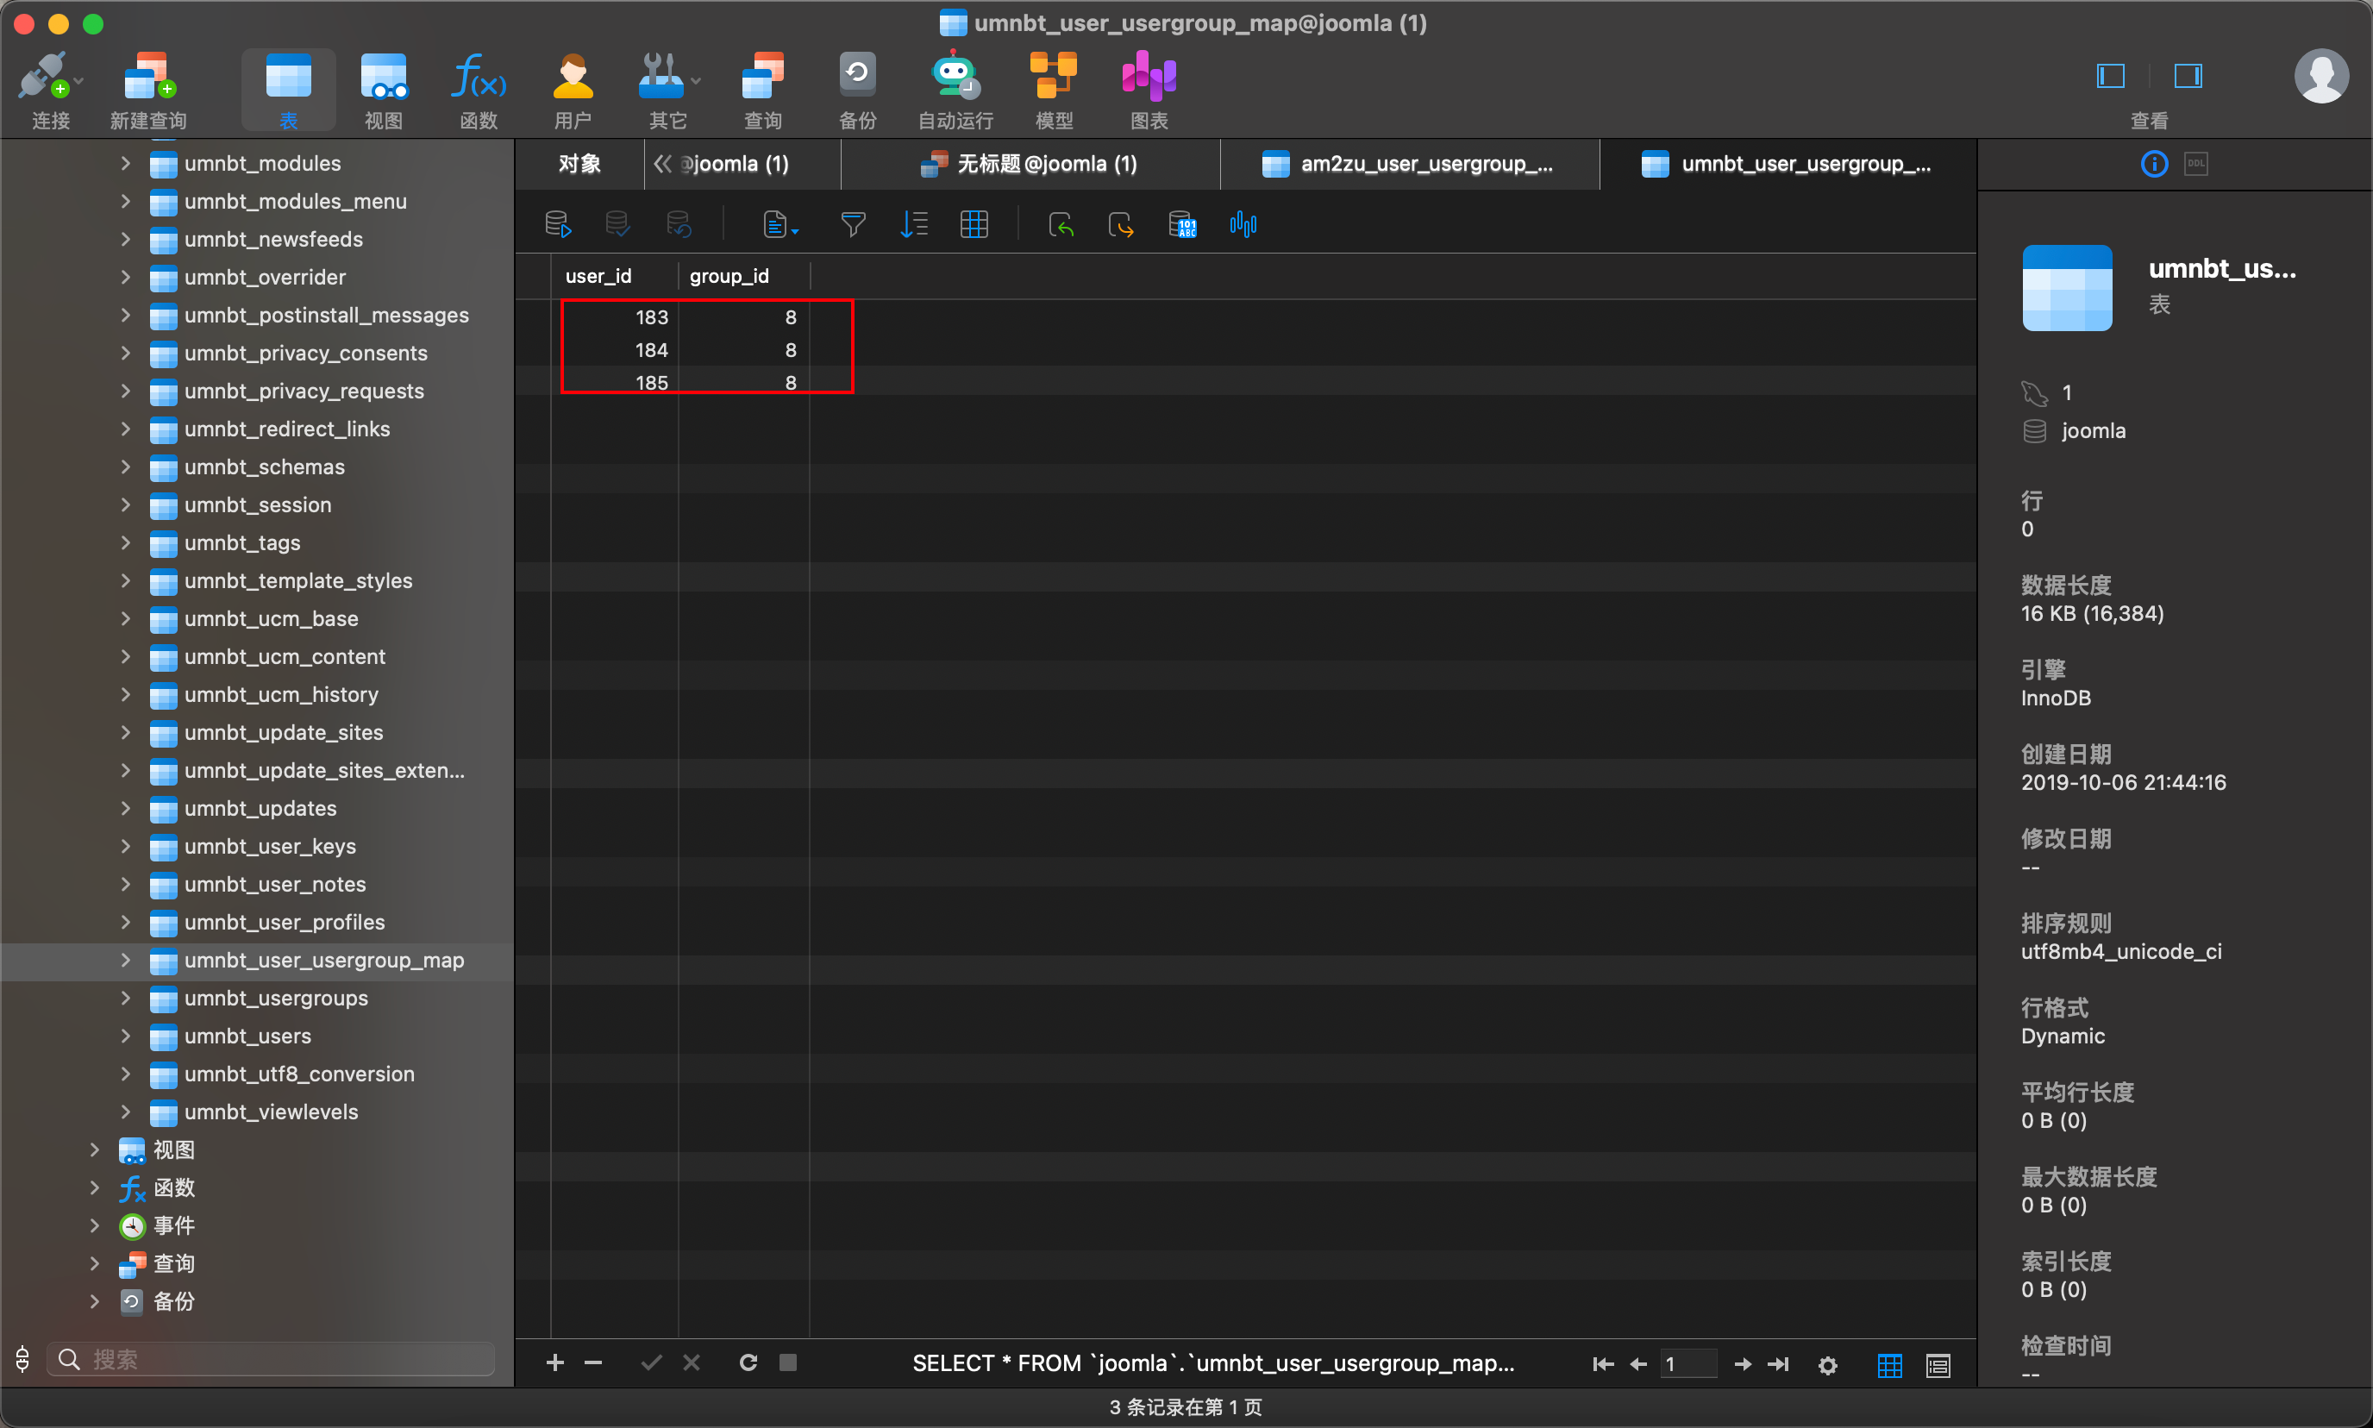Image resolution: width=2373 pixels, height=1428 pixels.
Task: Open the 用户 users toolbar icon
Action: [573, 90]
